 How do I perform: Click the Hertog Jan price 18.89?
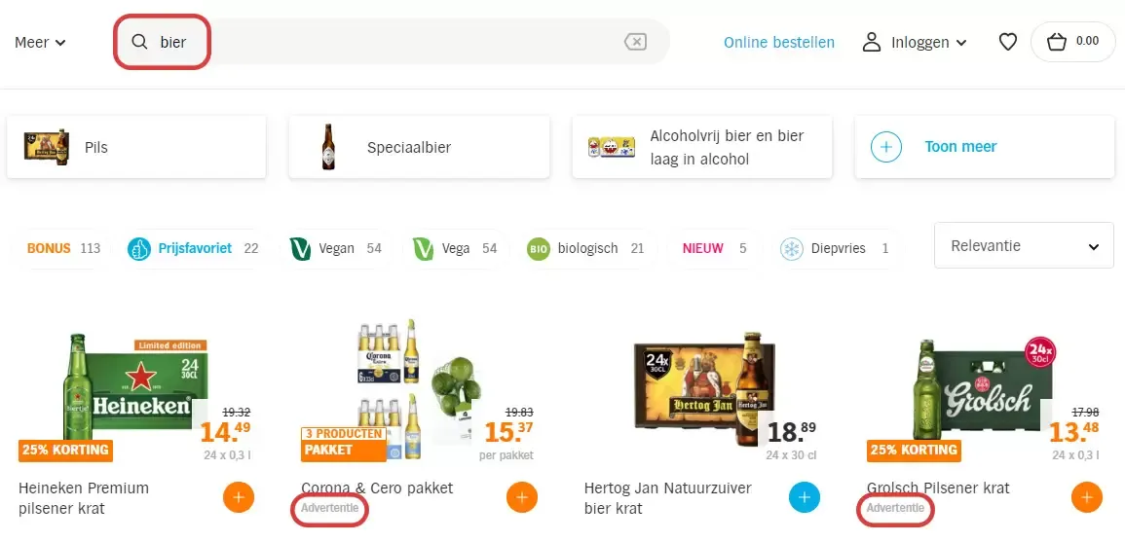[791, 432]
